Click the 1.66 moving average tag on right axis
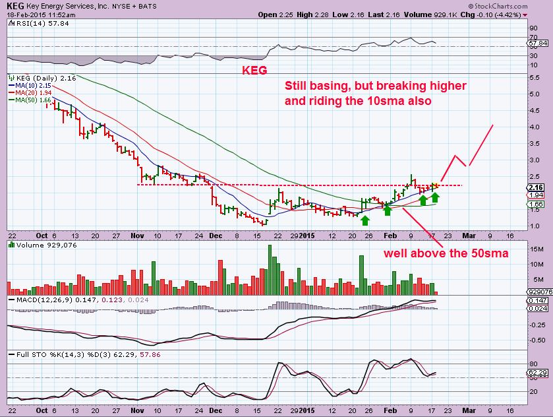The width and height of the screenshot is (553, 417). [537, 204]
